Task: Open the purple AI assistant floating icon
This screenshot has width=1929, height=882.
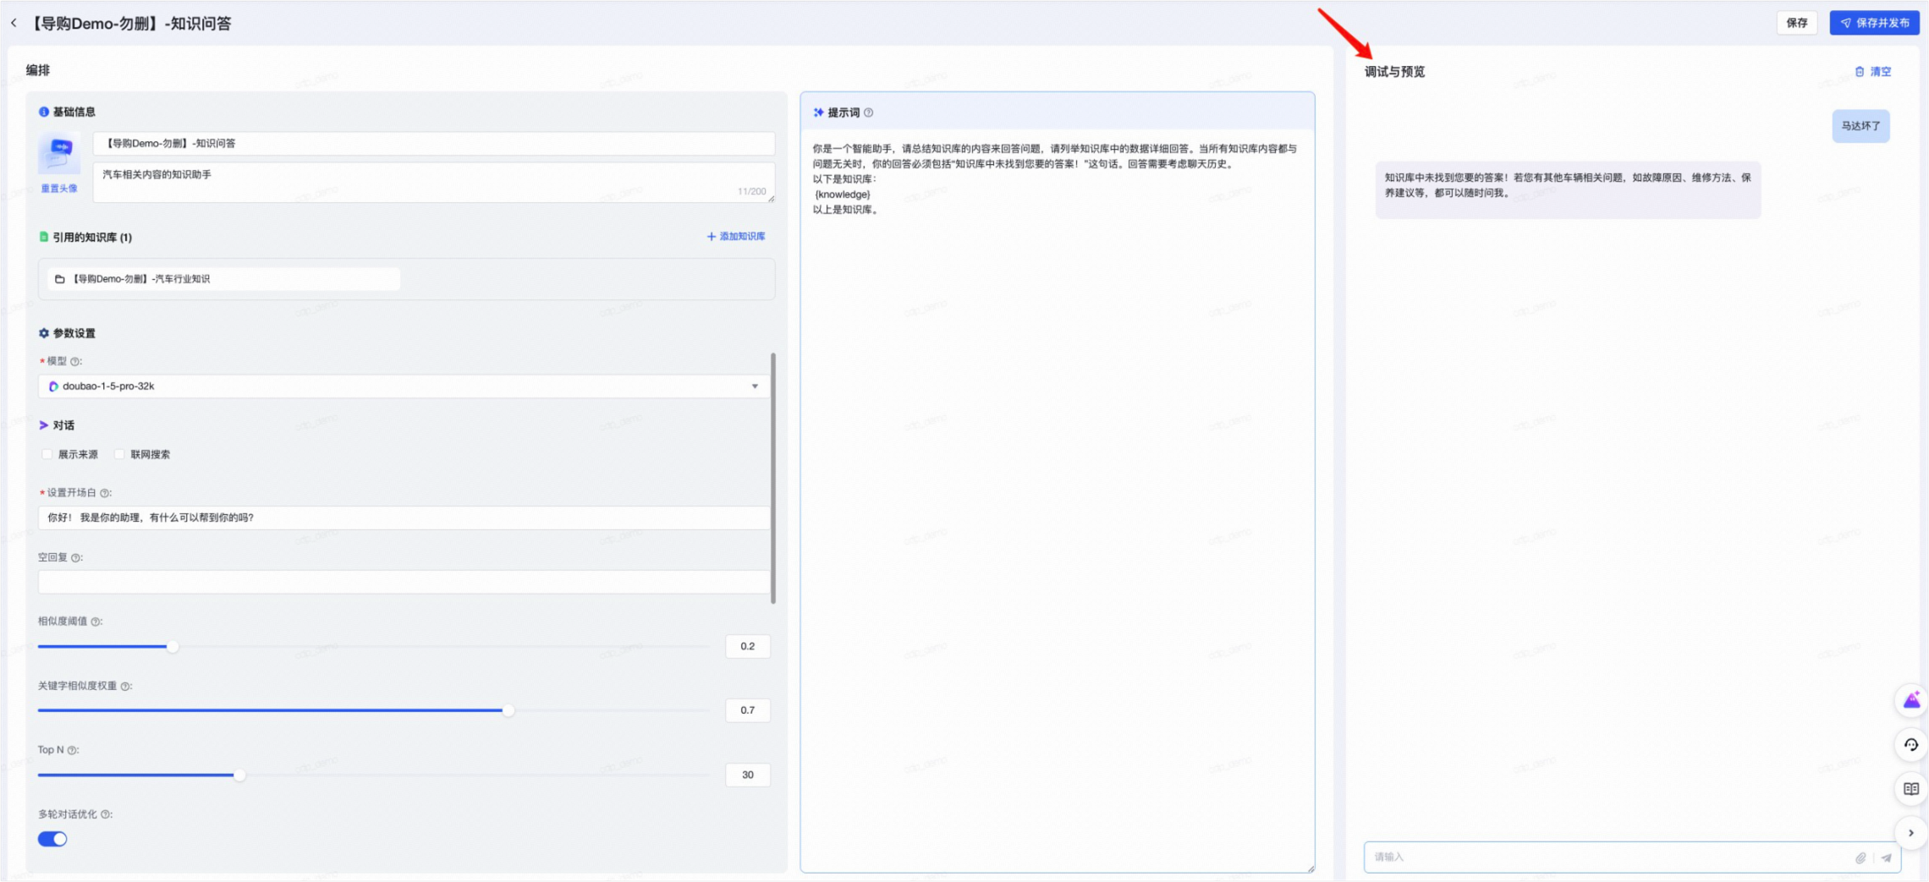Action: pos(1911,701)
